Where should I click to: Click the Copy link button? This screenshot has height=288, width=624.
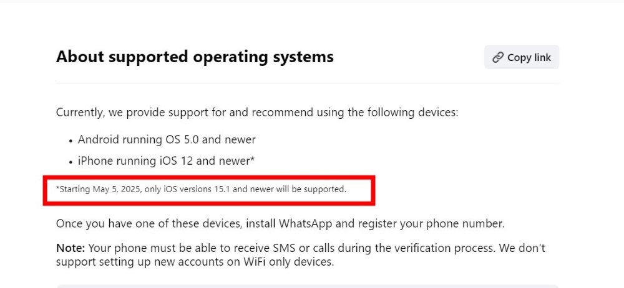pos(522,57)
